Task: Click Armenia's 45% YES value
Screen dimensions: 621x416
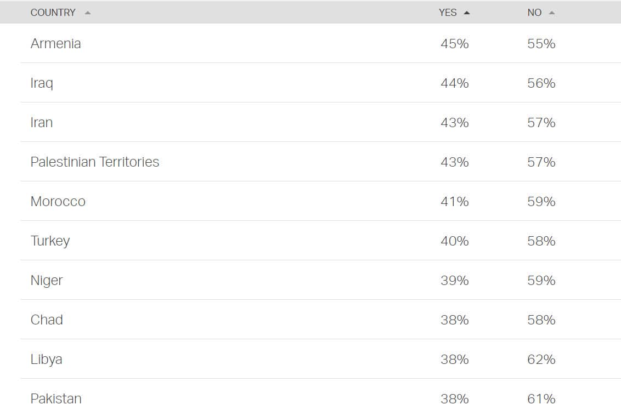Action: pos(455,44)
